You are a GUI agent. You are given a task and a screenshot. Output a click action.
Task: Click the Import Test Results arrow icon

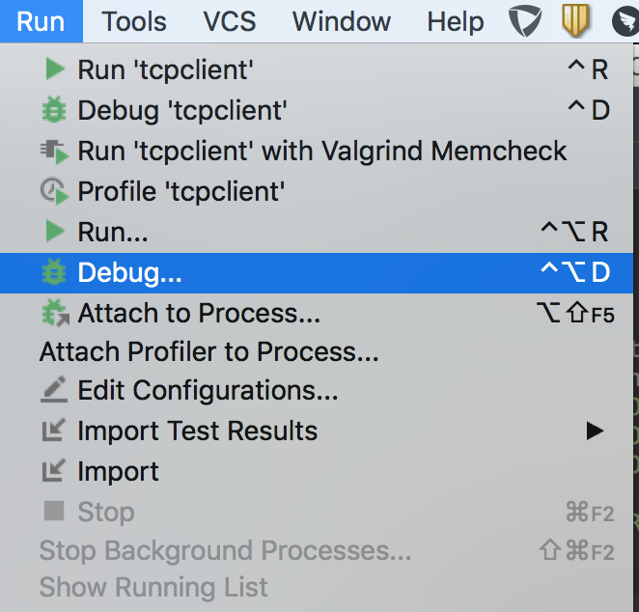coord(54,431)
